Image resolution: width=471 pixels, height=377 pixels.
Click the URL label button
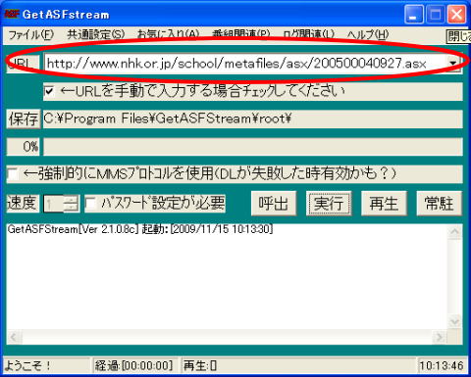click(x=24, y=63)
